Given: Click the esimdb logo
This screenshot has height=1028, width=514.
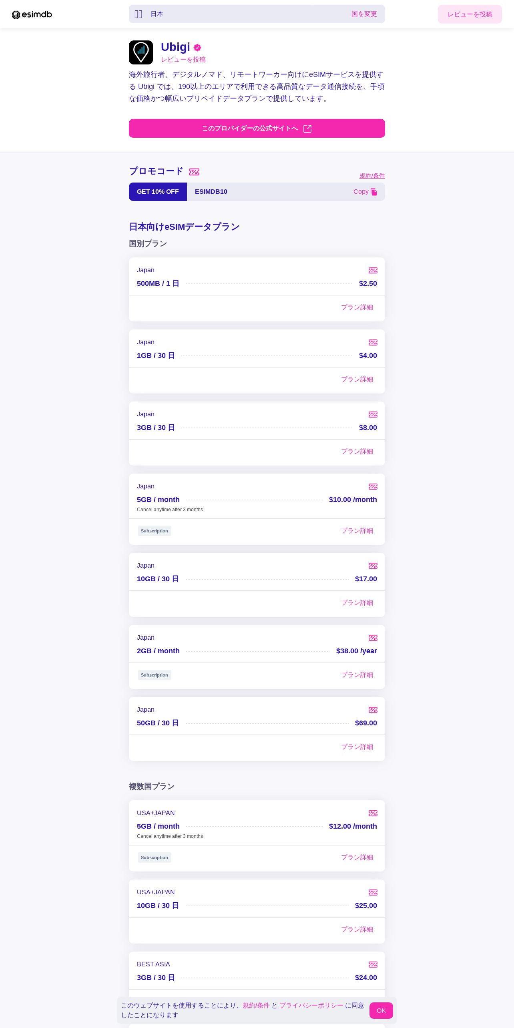Looking at the screenshot, I should (x=32, y=14).
